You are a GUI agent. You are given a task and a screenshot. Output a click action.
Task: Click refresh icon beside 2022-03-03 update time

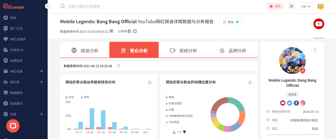click(x=111, y=31)
